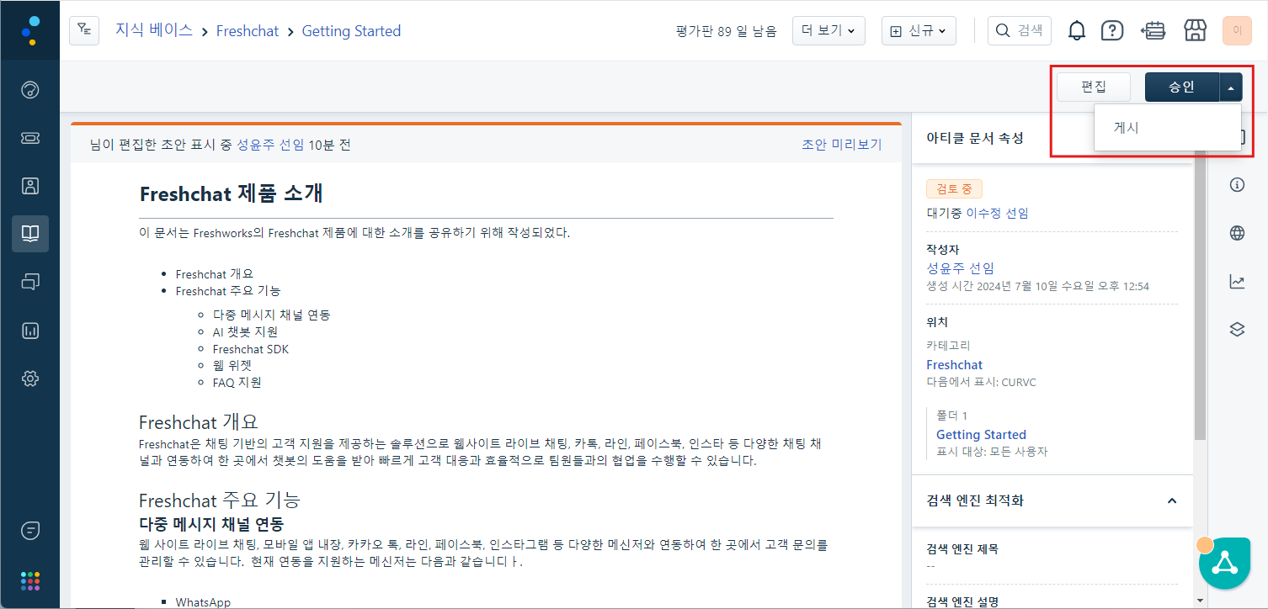The image size is (1268, 609).
Task: Open the Freshworks app switcher grid
Action: pos(30,580)
